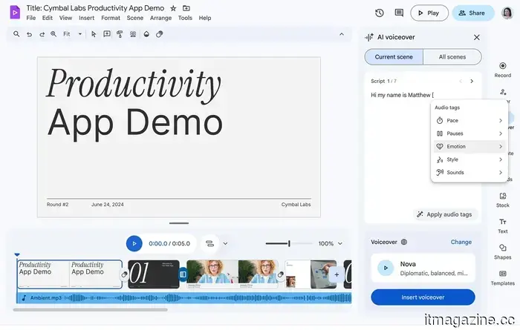
Task: Expand the Pace audio tag submenu
Action: tap(469, 120)
